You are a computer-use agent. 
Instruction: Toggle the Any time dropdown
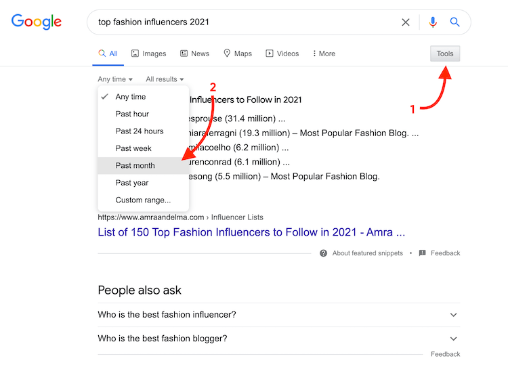115,79
